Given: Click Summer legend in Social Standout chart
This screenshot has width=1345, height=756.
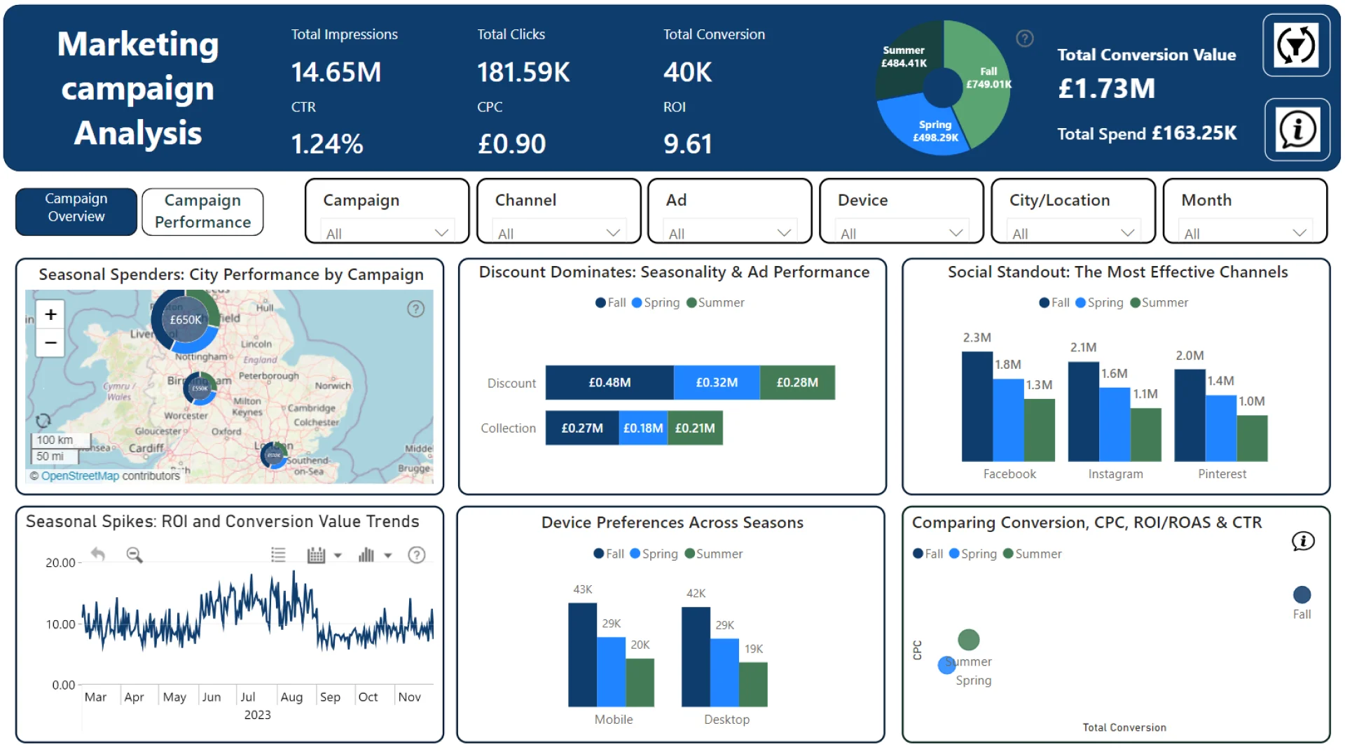Looking at the screenshot, I should [1159, 302].
